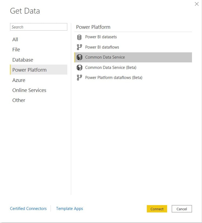
Task: Click the Common Data Service (Beta) icon
Action: click(x=80, y=68)
